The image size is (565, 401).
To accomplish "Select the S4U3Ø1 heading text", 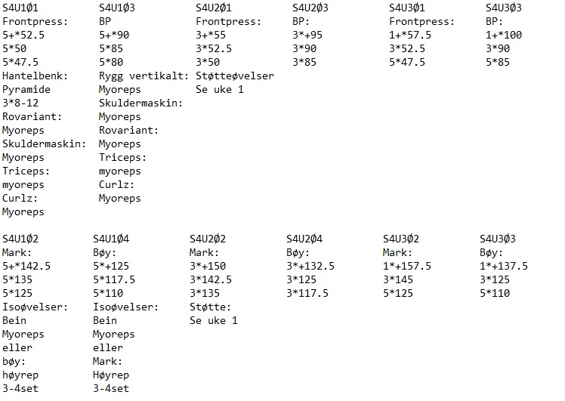I will [x=407, y=8].
